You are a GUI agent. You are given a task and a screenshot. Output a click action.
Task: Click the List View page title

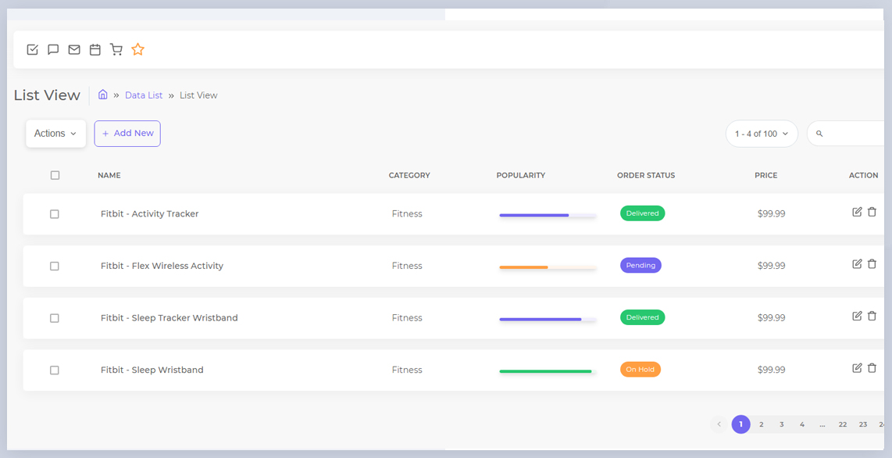coord(47,95)
